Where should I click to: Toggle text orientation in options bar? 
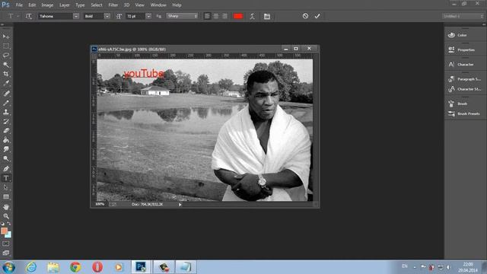(29, 16)
